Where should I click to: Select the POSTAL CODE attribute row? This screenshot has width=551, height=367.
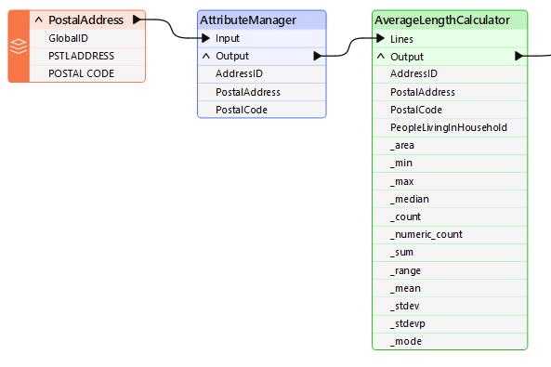pos(87,73)
